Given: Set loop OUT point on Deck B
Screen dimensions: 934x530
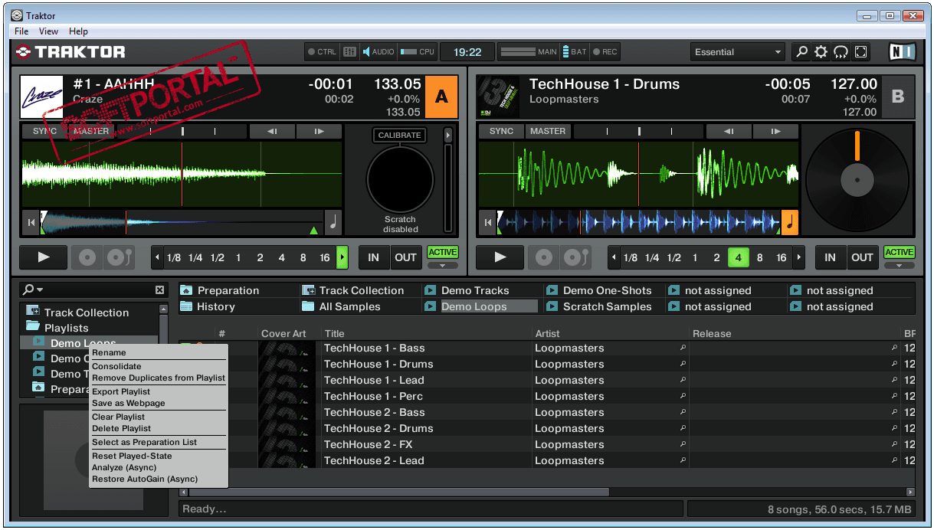Looking at the screenshot, I should click(x=862, y=257).
